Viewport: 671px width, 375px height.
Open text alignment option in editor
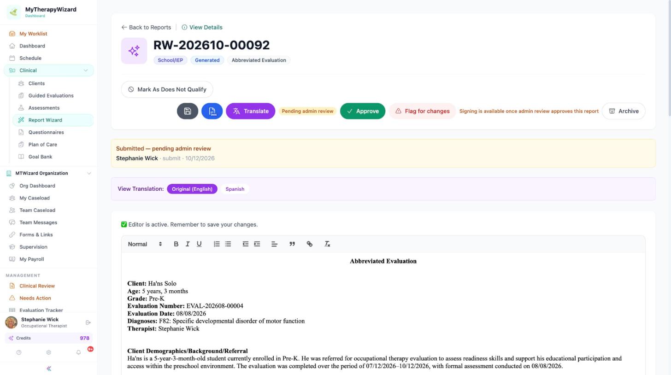point(274,244)
